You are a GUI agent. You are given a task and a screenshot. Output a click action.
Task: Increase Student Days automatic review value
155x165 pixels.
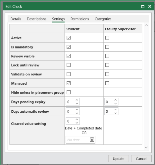click(x=77, y=110)
